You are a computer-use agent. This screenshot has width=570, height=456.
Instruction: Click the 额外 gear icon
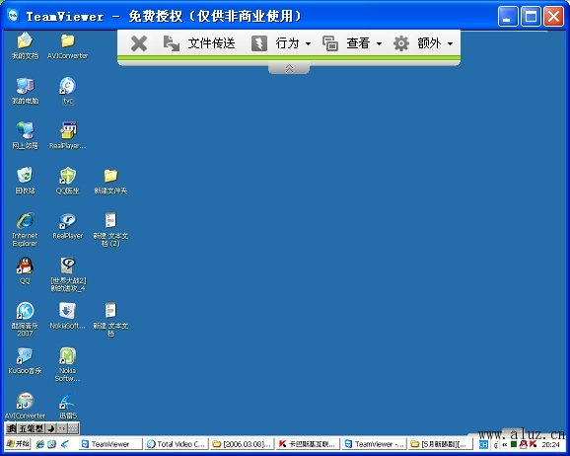coord(401,43)
